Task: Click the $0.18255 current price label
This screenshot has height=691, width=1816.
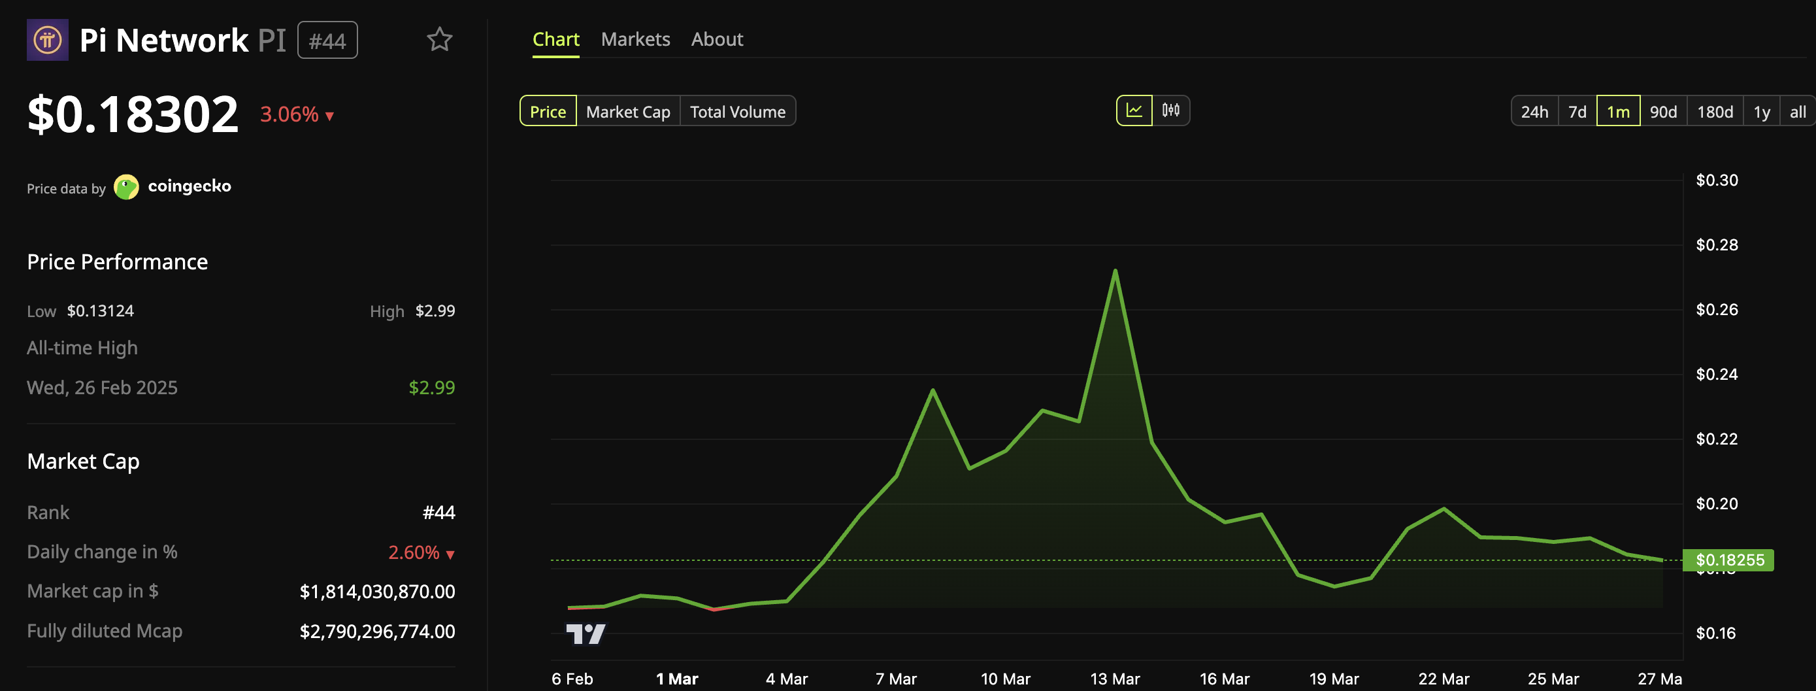Action: click(1728, 560)
